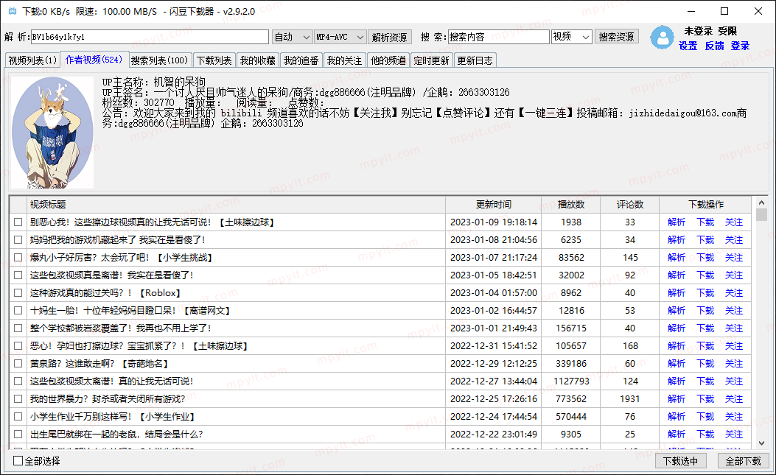
Task: Click the 评论数 column header
Action: (629, 204)
